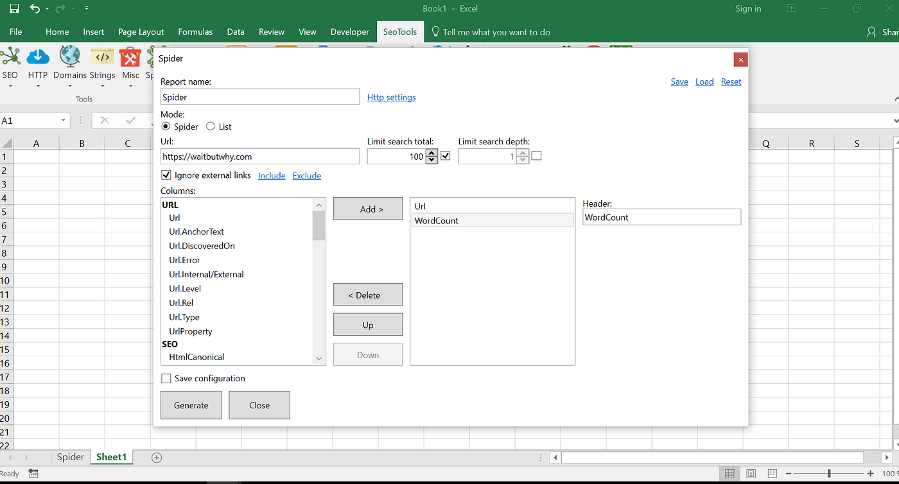The height and width of the screenshot is (484, 899).
Task: Click the Header input field
Action: [x=661, y=217]
